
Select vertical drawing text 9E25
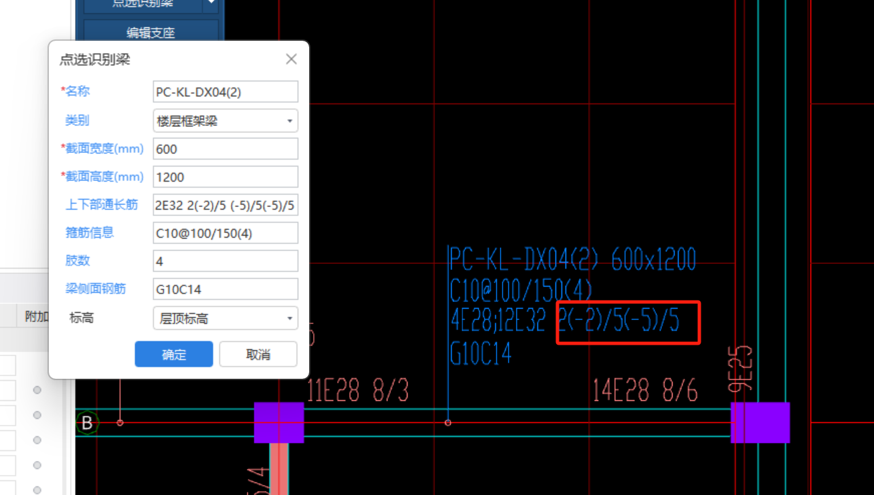741,369
